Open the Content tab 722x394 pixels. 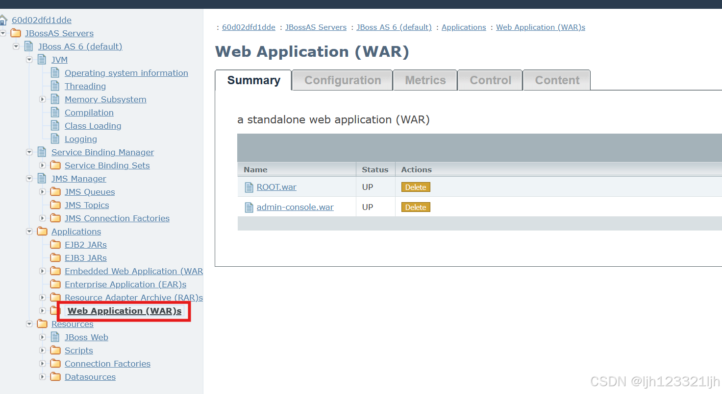click(557, 80)
